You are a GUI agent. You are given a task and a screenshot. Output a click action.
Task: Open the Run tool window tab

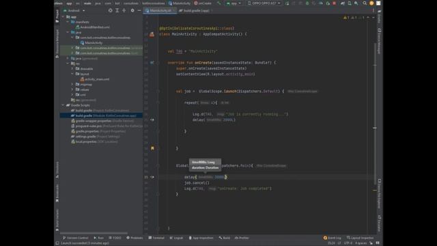99,238
